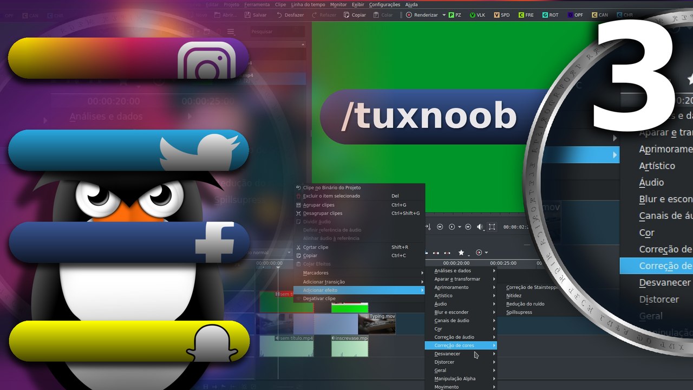Choose Clipe no Binário do Projeto
This screenshot has width=693, height=390.
coord(358,187)
